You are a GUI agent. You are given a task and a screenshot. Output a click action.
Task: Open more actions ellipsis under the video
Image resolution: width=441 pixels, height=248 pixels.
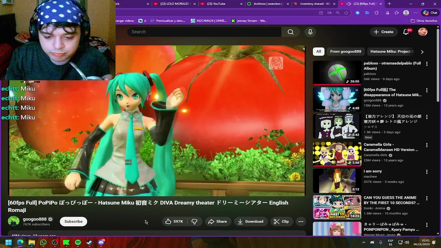click(300, 221)
